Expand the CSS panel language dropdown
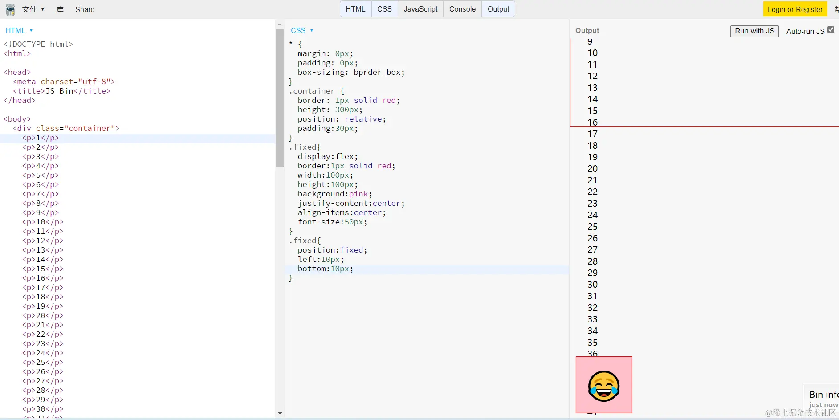The height and width of the screenshot is (420, 839). tap(302, 30)
